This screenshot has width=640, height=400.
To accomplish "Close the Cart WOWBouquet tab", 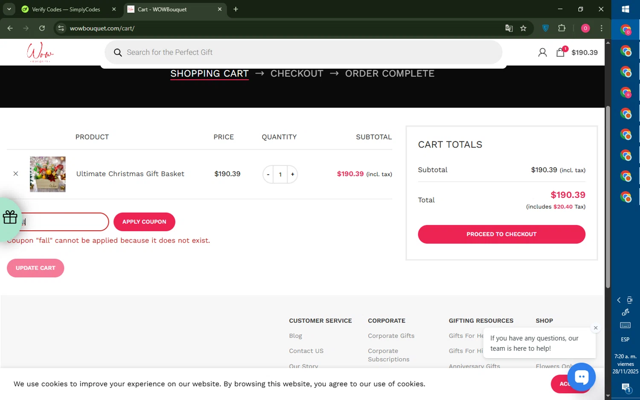I will (x=220, y=9).
